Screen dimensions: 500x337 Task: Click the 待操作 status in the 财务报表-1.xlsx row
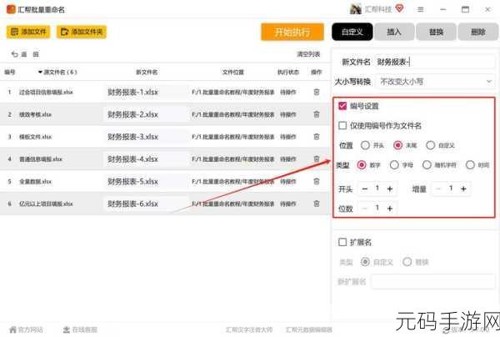(288, 93)
